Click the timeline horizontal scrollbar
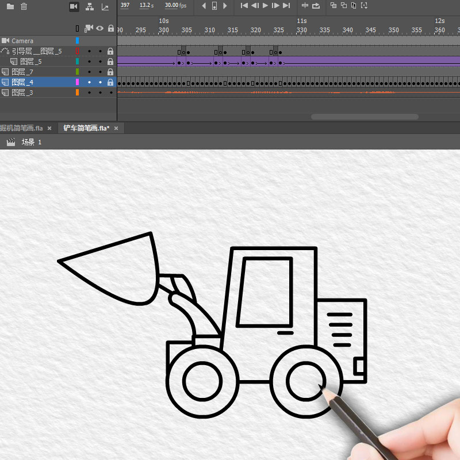This screenshot has width=460, height=460. [365, 117]
